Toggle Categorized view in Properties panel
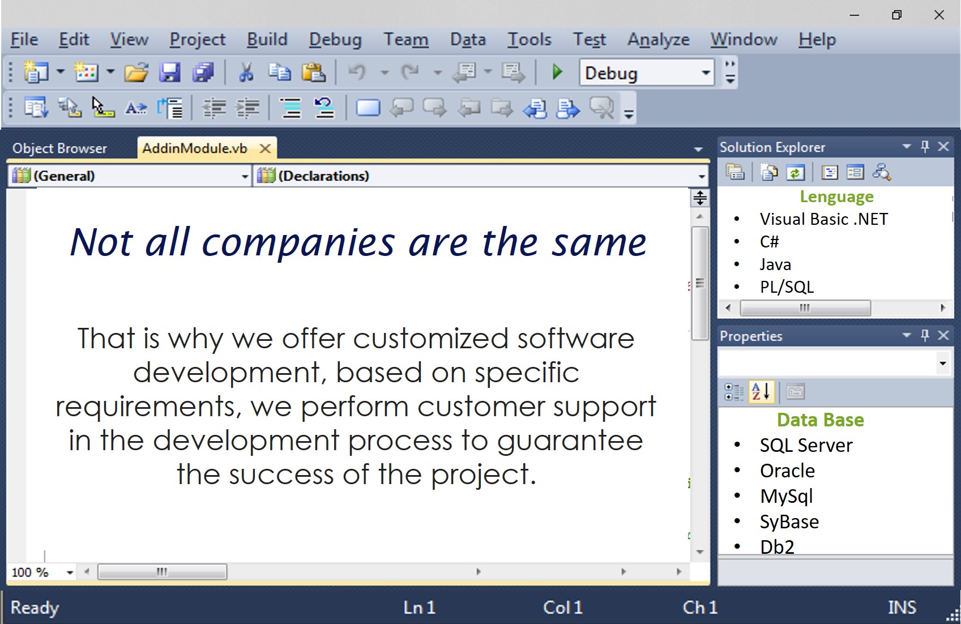Screen dimensions: 961x624 (x=734, y=391)
